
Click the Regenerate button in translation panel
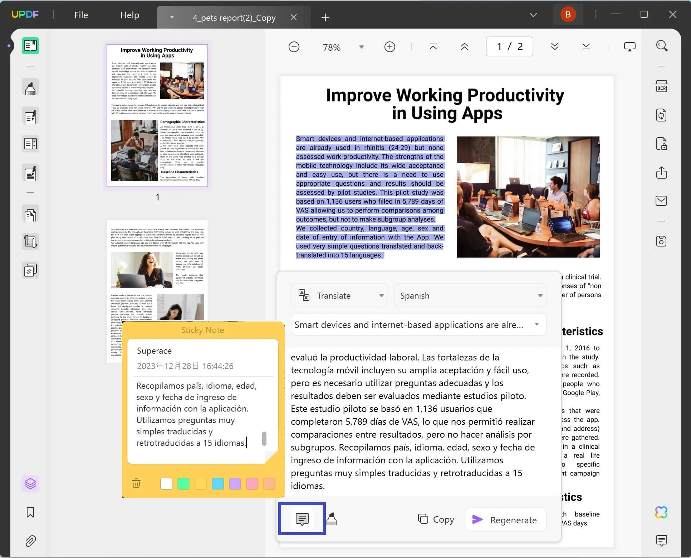coord(504,519)
